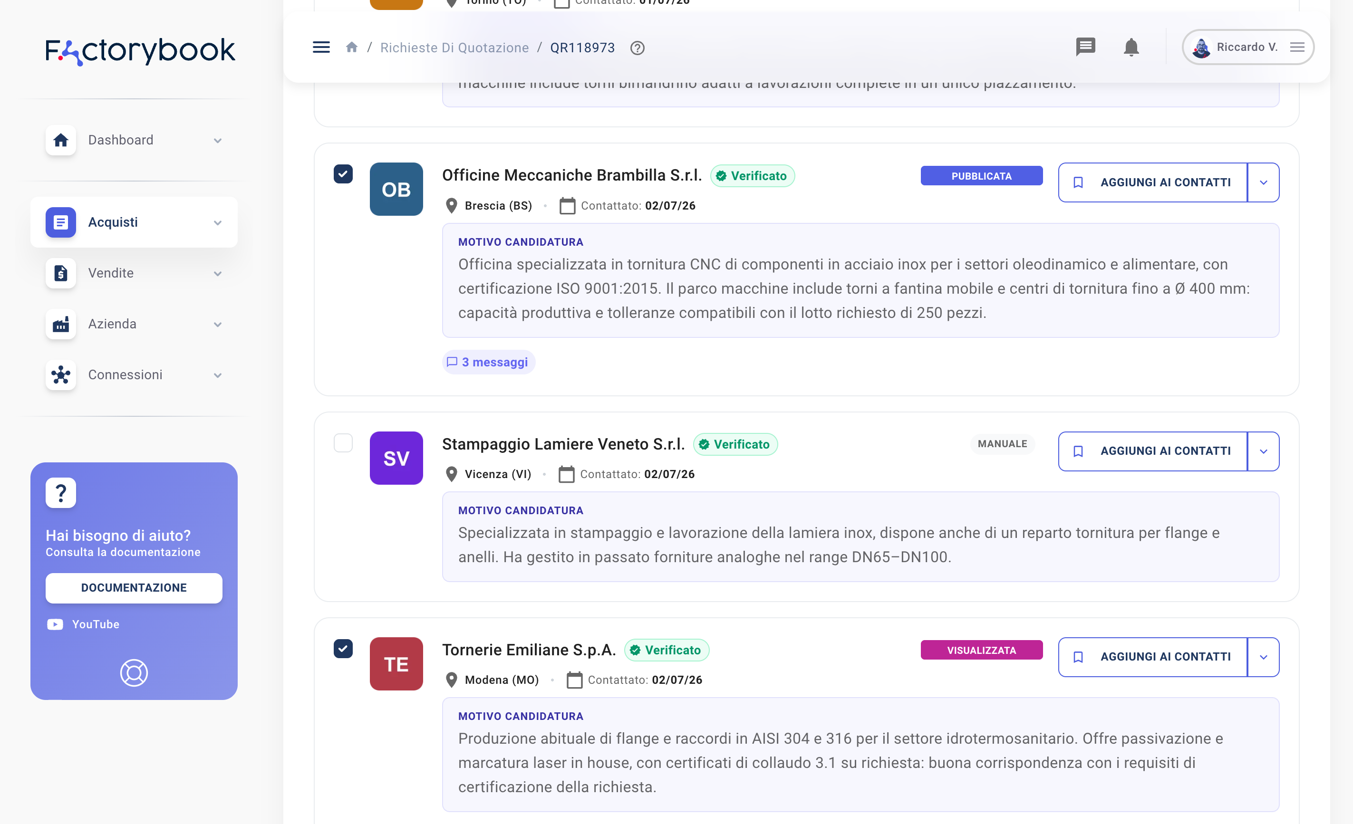Open the notifications bell

1131,47
